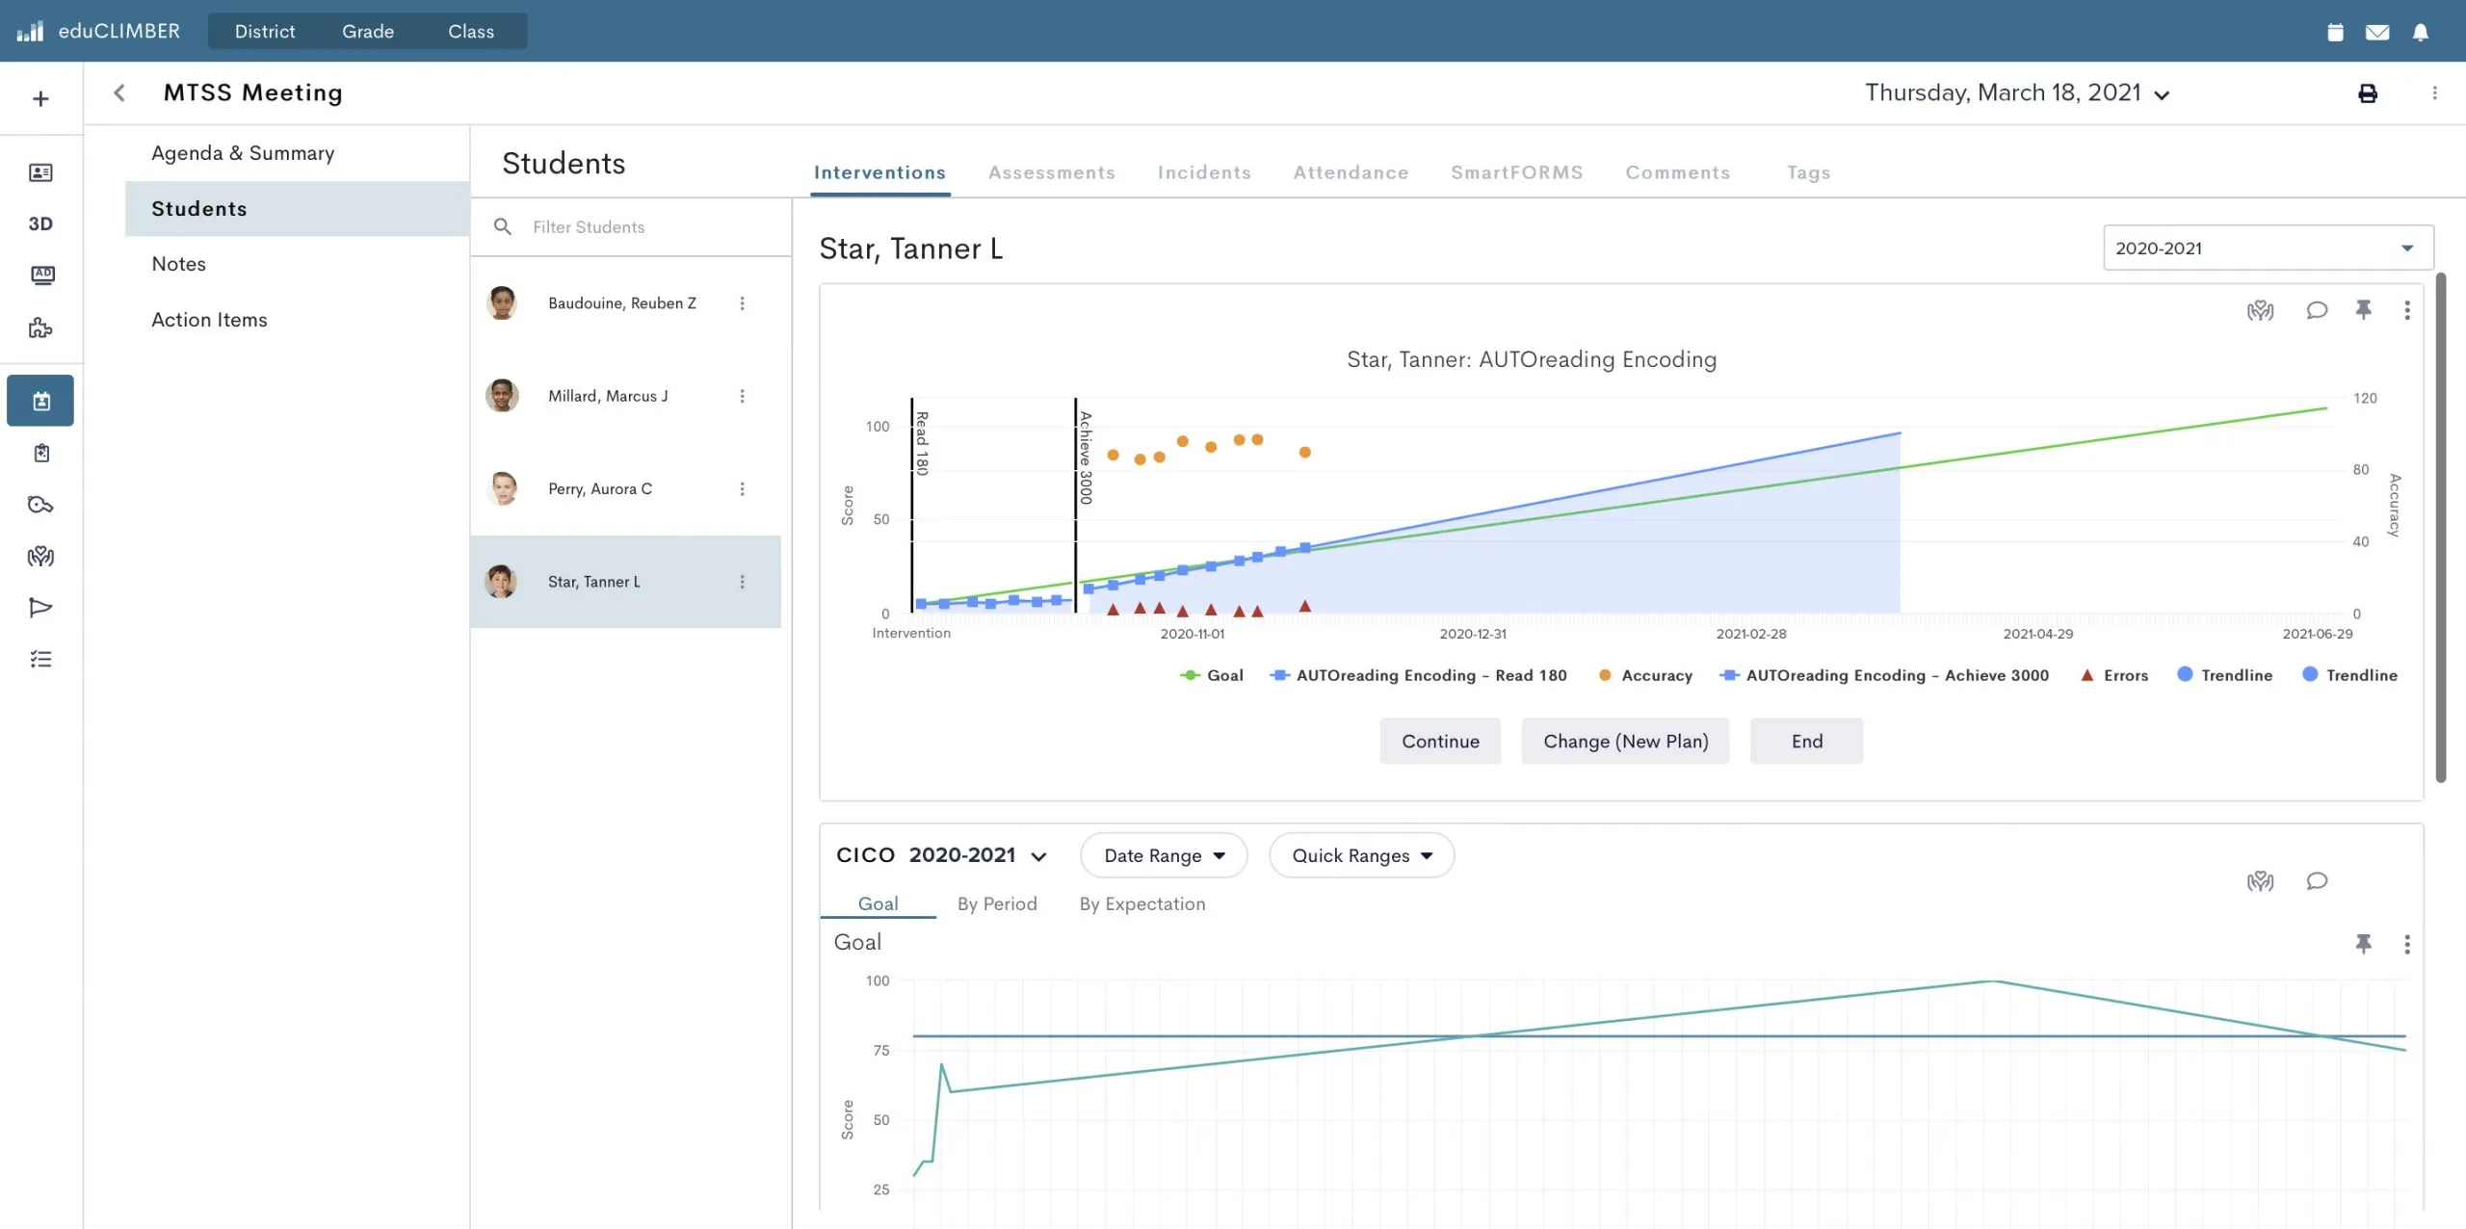
Task: Switch to the Assessments tab
Action: pyautogui.click(x=1051, y=172)
